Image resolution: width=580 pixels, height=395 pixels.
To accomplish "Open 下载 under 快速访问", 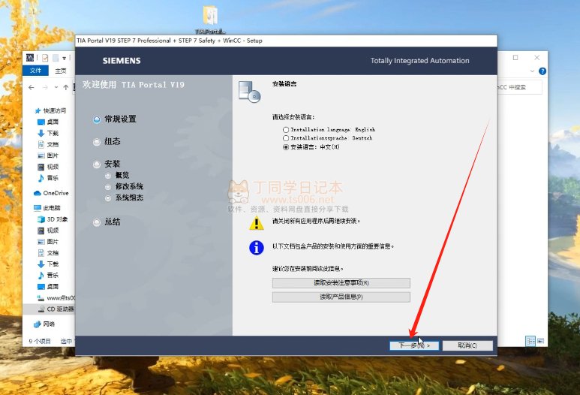I will coord(48,133).
